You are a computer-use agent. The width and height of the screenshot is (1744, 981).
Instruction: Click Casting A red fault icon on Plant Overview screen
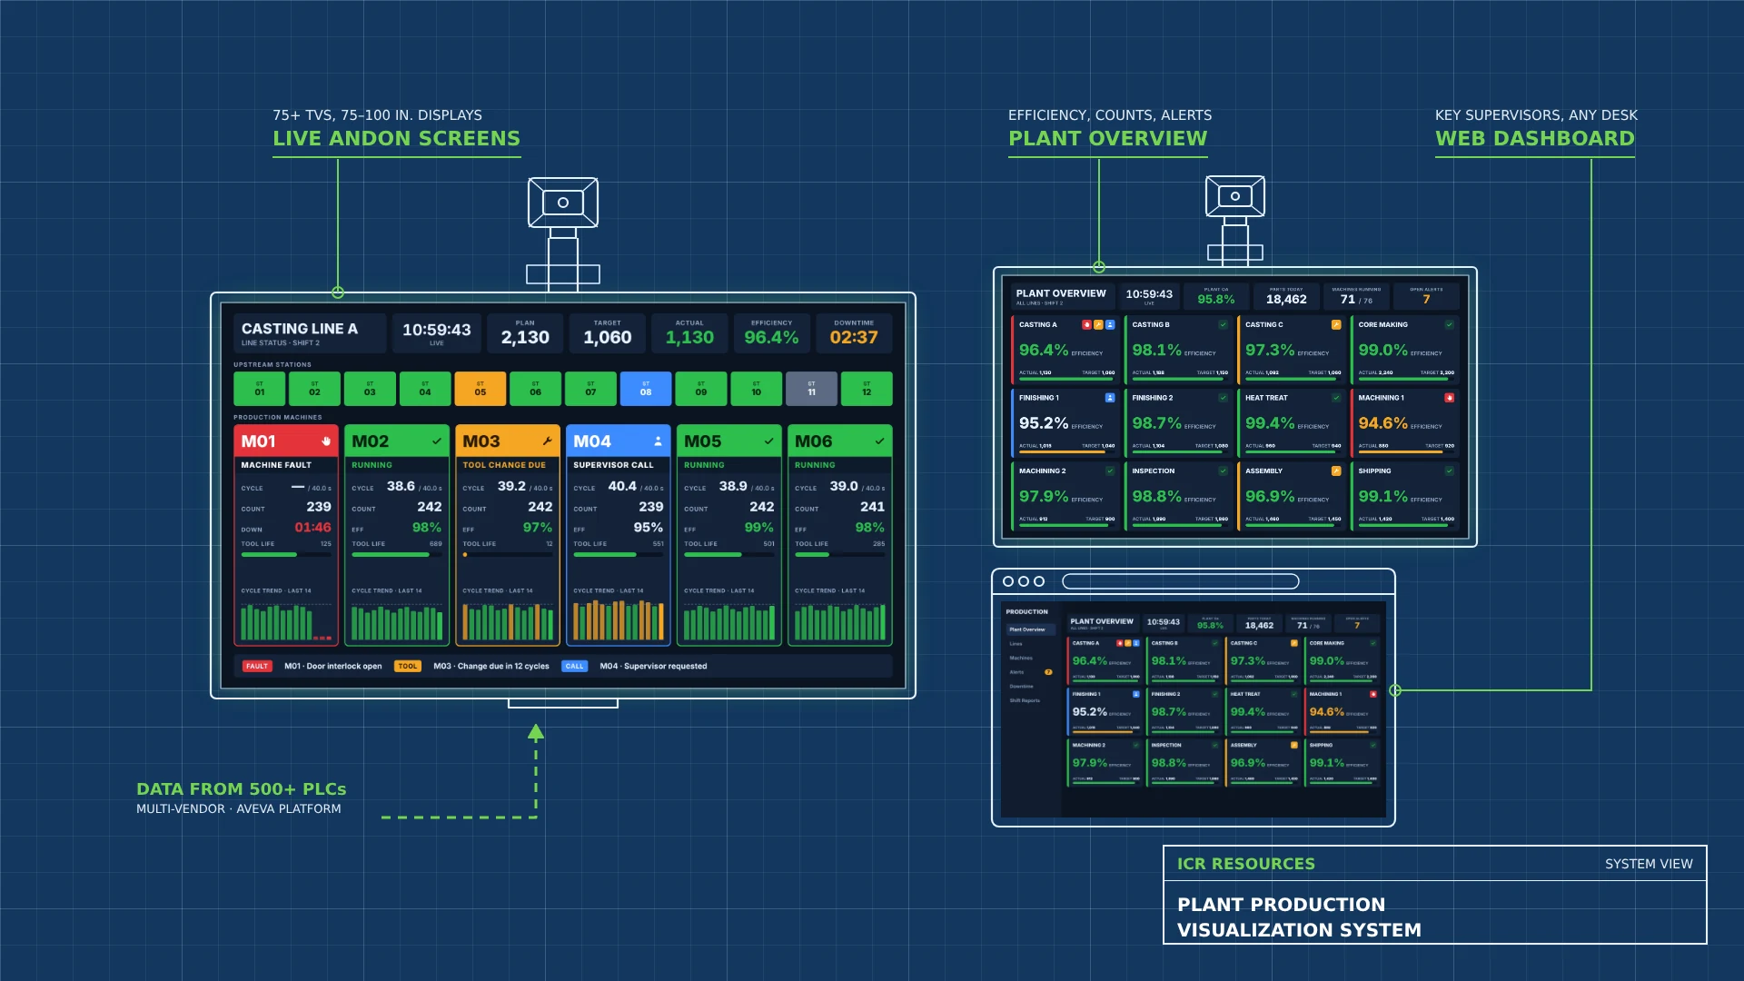click(1086, 324)
